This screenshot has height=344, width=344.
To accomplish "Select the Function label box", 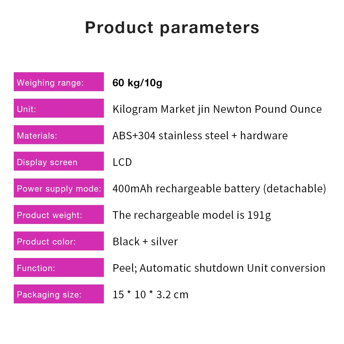I will click(59, 267).
